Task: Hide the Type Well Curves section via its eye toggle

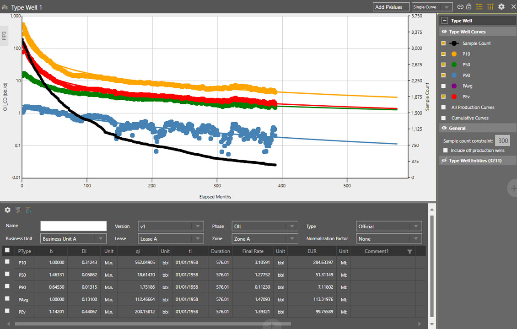Action: pos(443,31)
